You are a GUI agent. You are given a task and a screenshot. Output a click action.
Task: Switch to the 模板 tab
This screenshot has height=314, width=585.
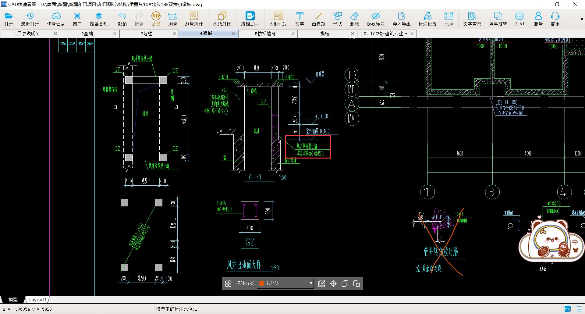(325, 34)
